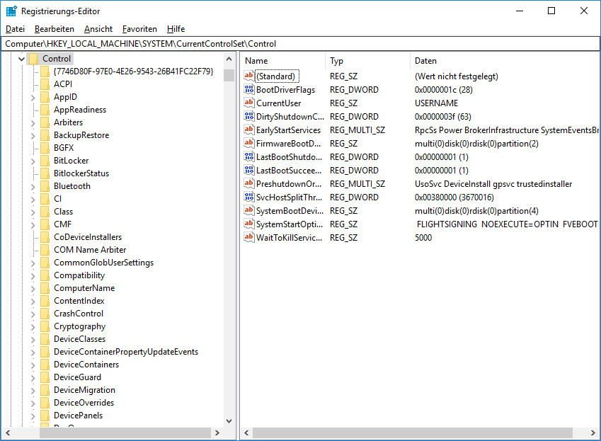The height and width of the screenshot is (441, 601).
Task: Click the values pane scroll right arrow
Action: [593, 433]
